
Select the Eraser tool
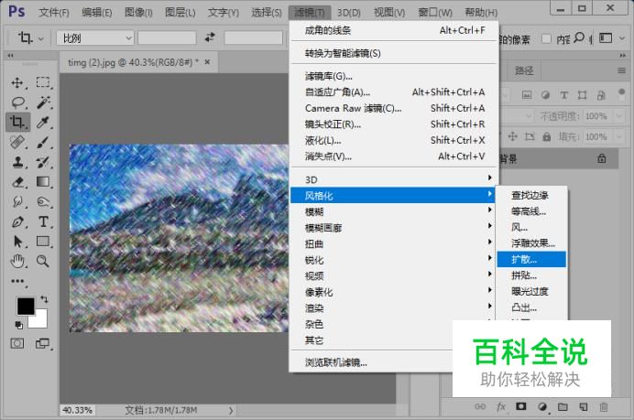17,182
